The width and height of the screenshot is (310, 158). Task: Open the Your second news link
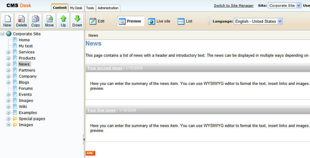[x=105, y=68]
